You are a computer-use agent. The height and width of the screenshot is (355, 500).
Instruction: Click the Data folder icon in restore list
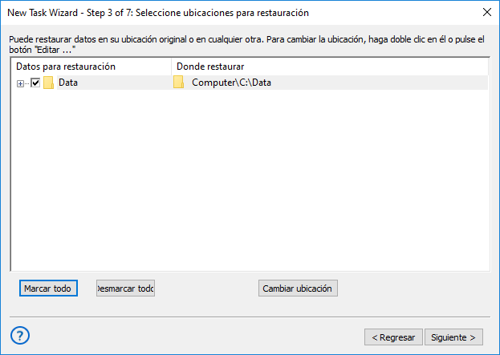click(48, 83)
